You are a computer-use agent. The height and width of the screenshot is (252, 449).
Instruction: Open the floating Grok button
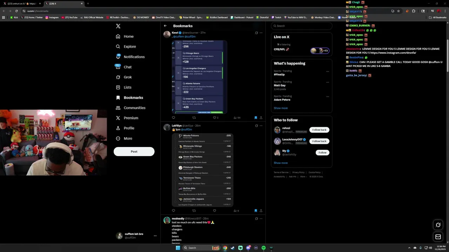coord(438,225)
